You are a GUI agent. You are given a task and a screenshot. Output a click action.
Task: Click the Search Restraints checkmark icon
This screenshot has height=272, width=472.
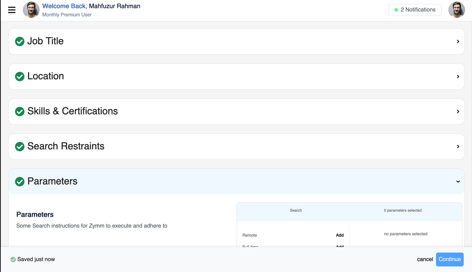click(19, 146)
